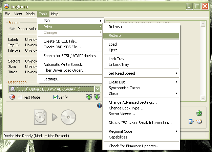
Task: Open the Mode menu
Action: pyautogui.click(x=30, y=14)
